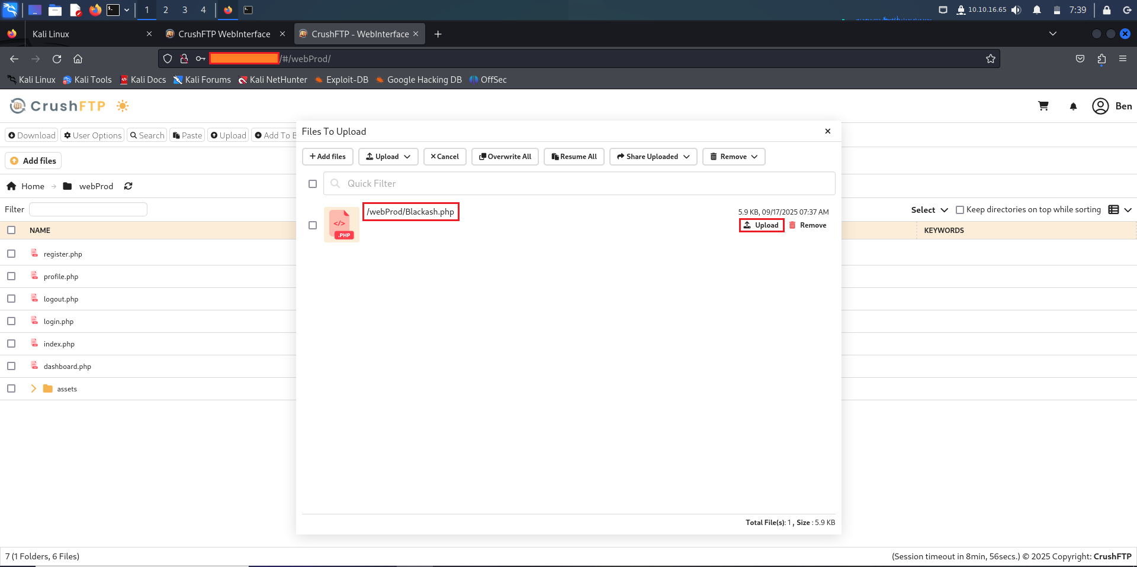1137x567 pixels.
Task: Open the shopping cart basket icon
Action: [1043, 106]
